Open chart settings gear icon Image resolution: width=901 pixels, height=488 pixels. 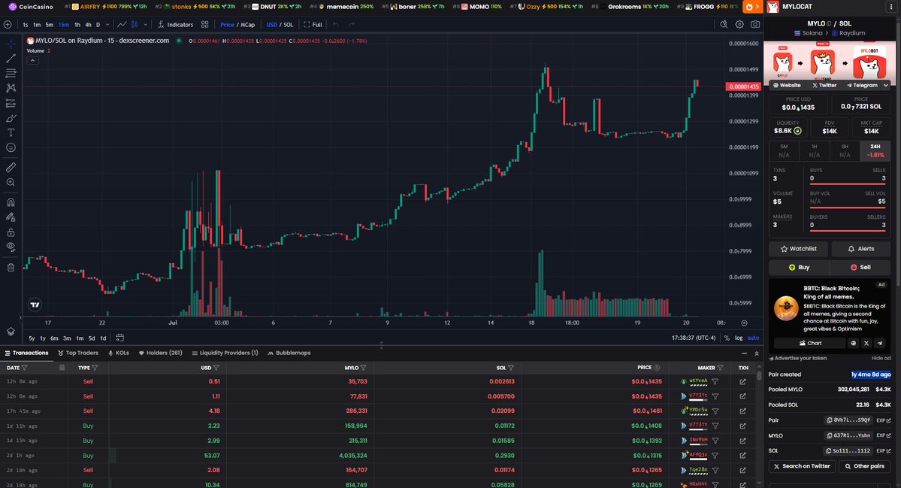pyautogui.click(x=739, y=24)
